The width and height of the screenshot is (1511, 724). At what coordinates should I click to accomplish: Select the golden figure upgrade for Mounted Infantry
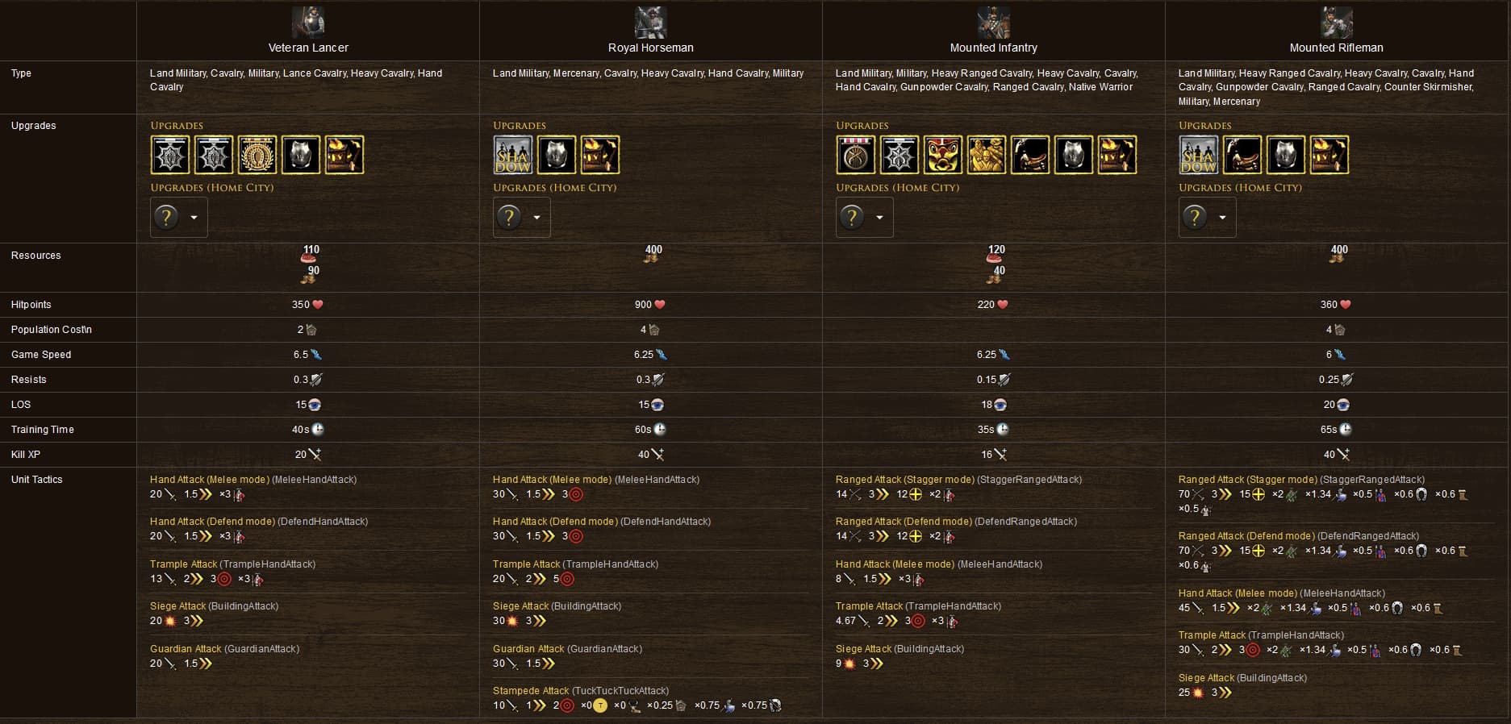pyautogui.click(x=987, y=155)
